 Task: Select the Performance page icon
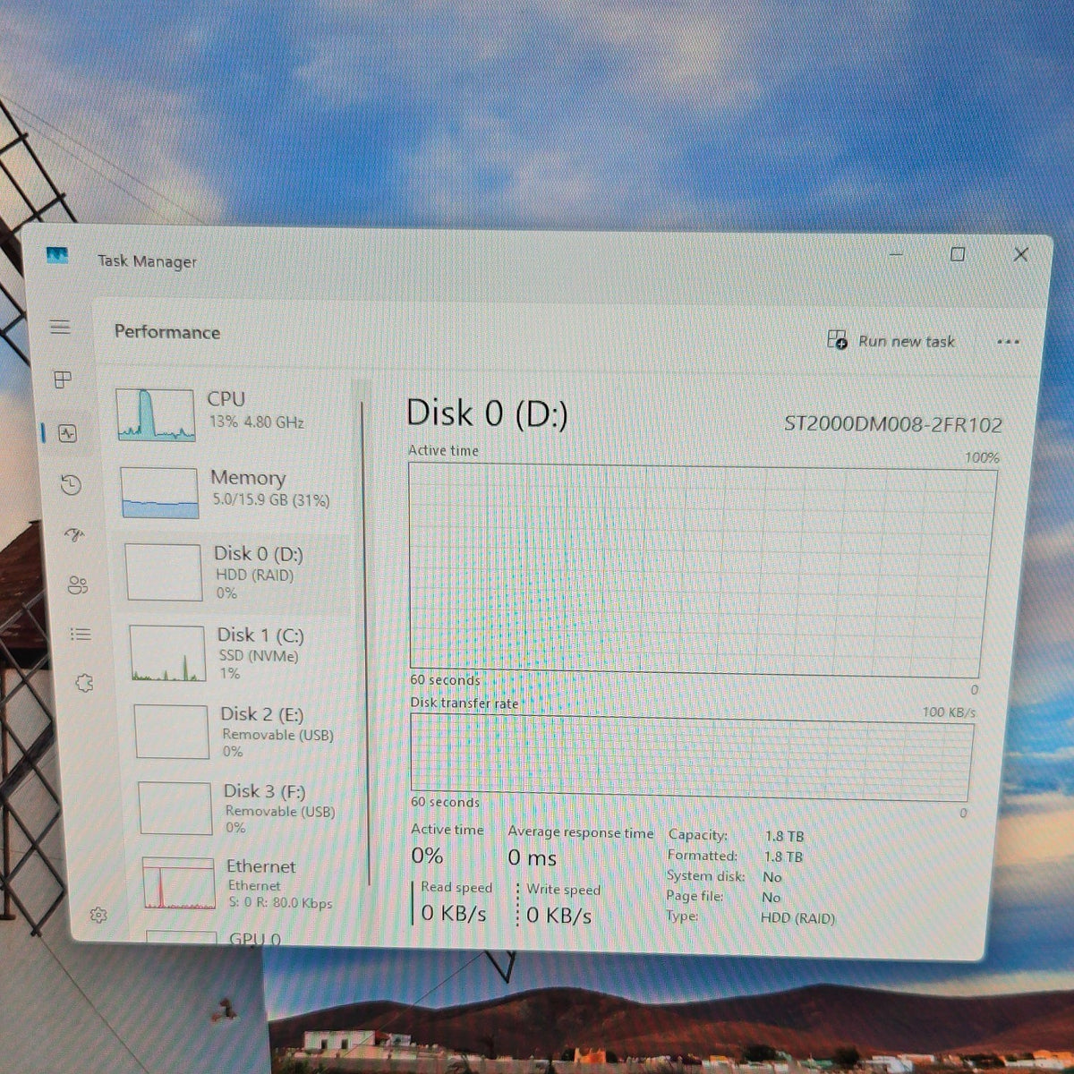click(67, 434)
